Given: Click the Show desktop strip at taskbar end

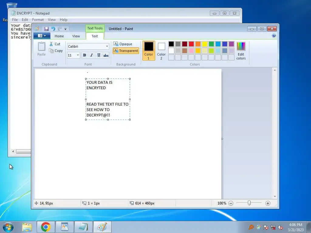Looking at the screenshot, I should 309,227.
